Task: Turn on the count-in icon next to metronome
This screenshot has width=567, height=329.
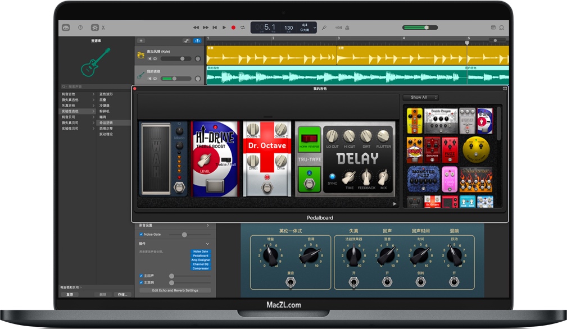Action: (339, 27)
